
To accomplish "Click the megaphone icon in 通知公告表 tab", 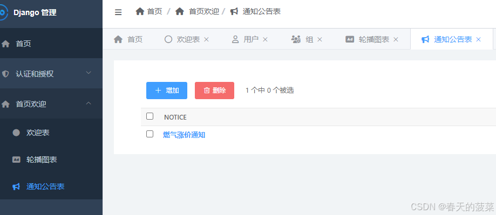I will point(425,39).
